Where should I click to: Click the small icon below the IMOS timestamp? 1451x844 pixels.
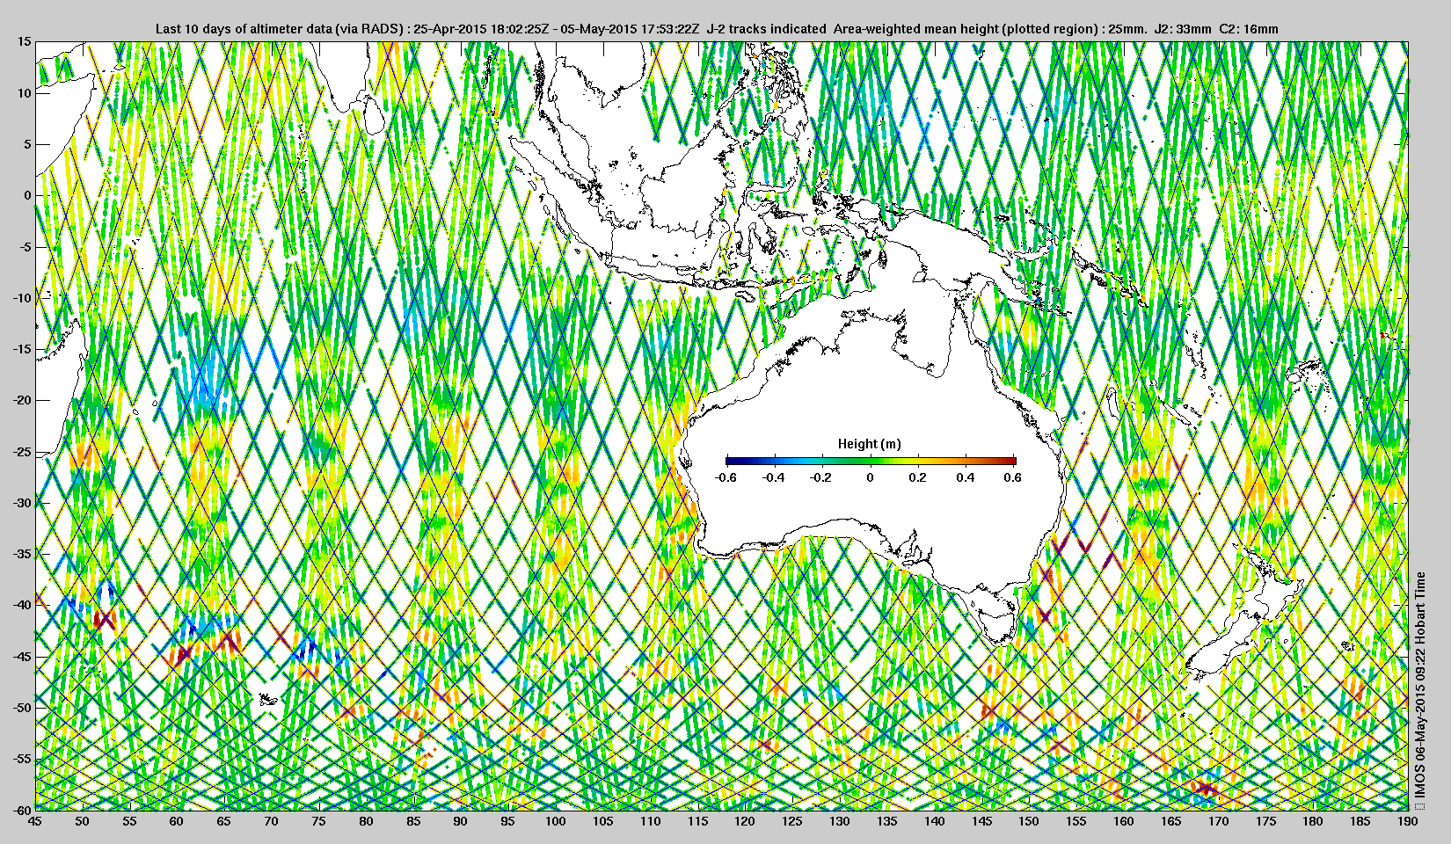coord(1420,804)
